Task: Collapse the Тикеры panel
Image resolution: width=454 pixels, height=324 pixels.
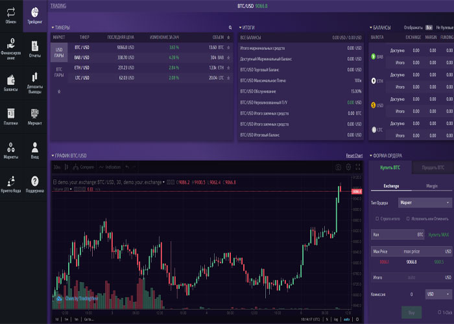Action: (53, 28)
